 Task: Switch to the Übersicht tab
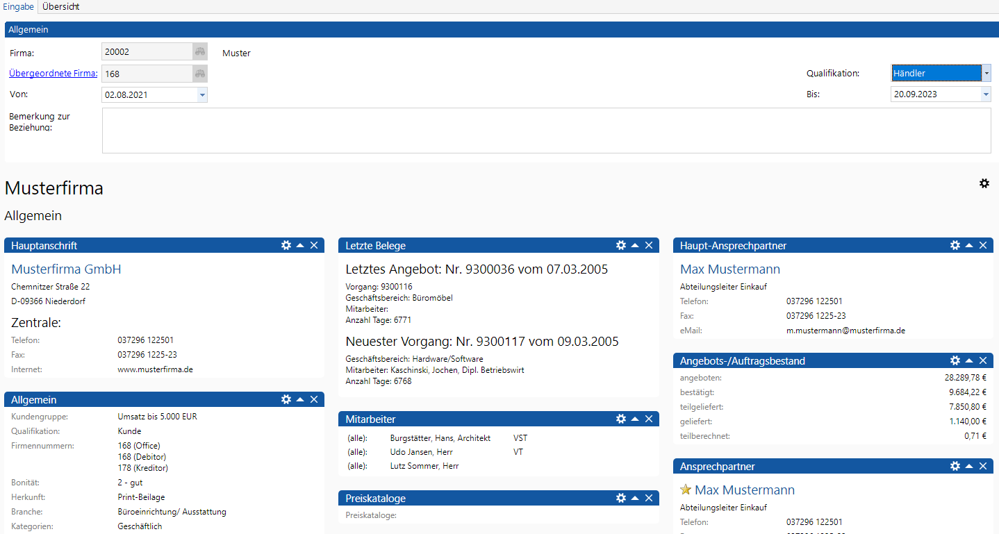[60, 6]
